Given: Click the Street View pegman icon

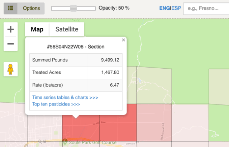Looking at the screenshot, I should coord(10,69).
